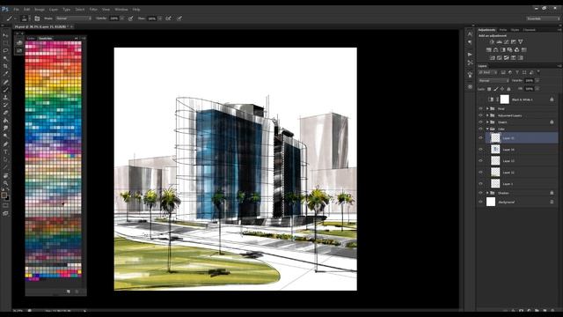Open the brush Mode dropdown
The width and height of the screenshot is (563, 317).
74,18
